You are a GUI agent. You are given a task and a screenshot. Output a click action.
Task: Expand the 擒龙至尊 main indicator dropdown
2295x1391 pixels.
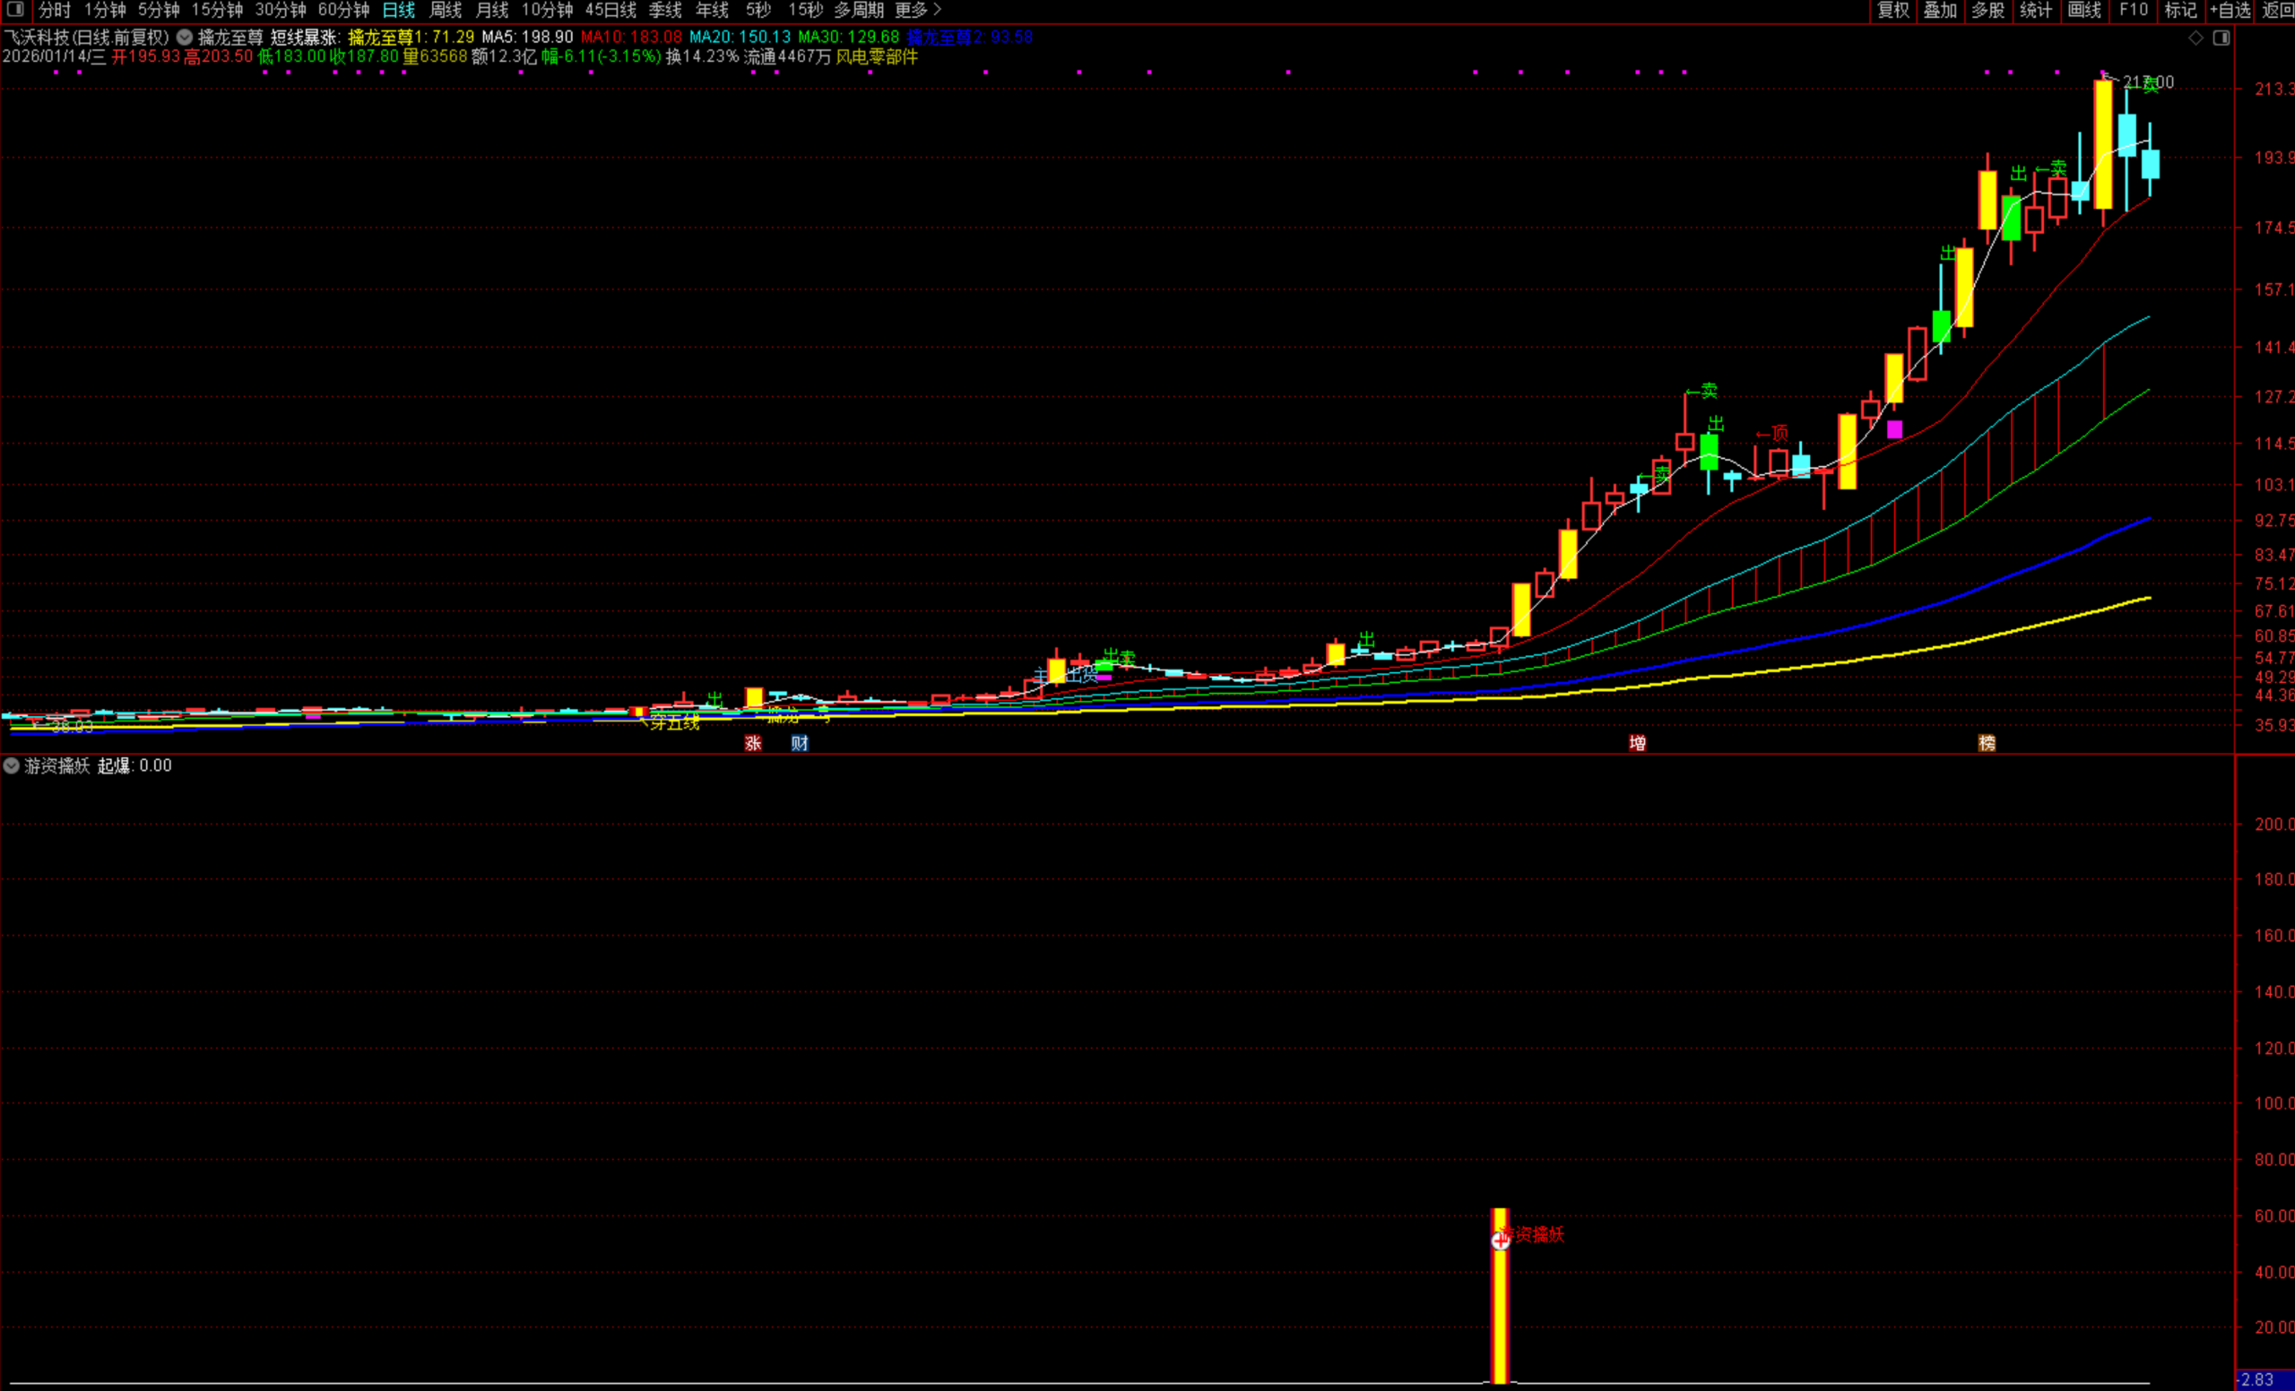pos(185,38)
